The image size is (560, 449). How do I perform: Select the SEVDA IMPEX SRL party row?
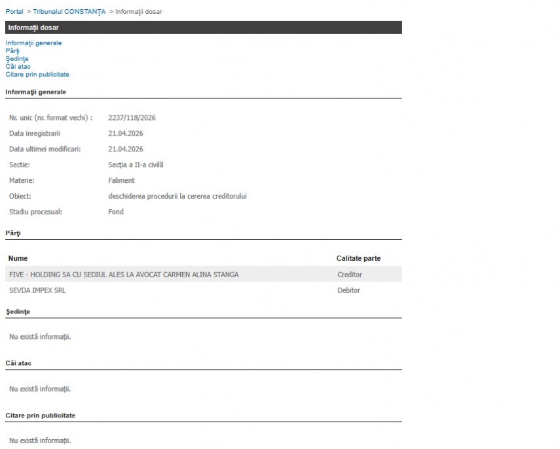(x=37, y=290)
